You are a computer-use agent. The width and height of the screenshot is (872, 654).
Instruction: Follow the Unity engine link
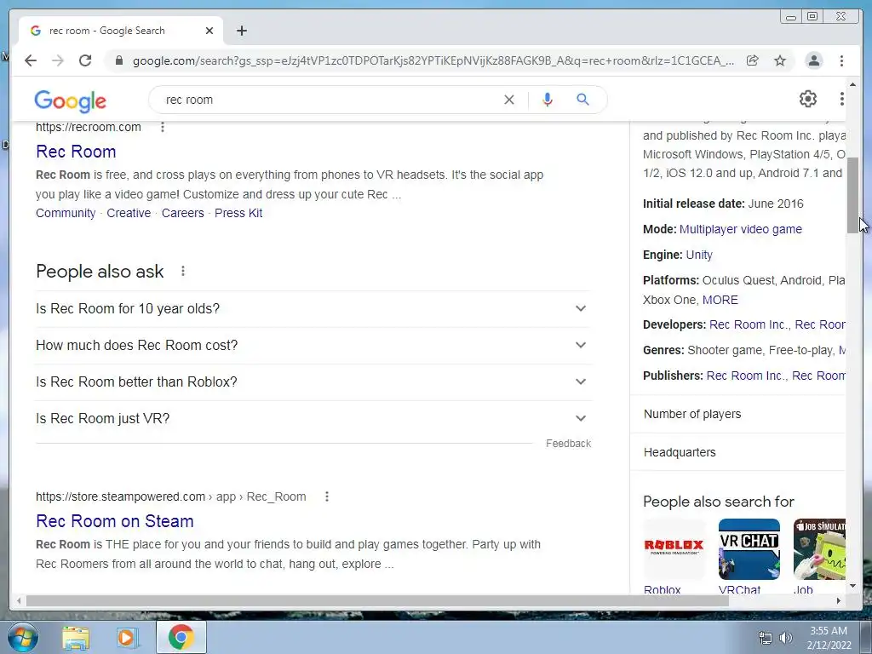coord(699,255)
